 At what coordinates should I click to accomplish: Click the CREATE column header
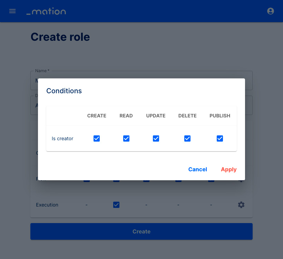pyautogui.click(x=97, y=116)
